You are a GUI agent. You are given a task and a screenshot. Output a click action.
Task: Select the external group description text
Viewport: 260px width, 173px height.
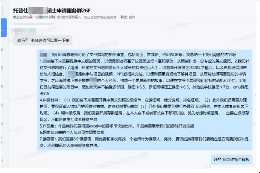(x=65, y=17)
